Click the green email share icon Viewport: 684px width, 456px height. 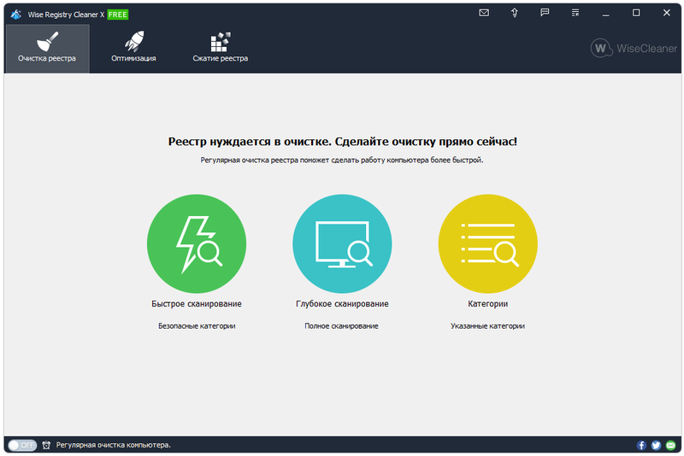click(x=671, y=445)
